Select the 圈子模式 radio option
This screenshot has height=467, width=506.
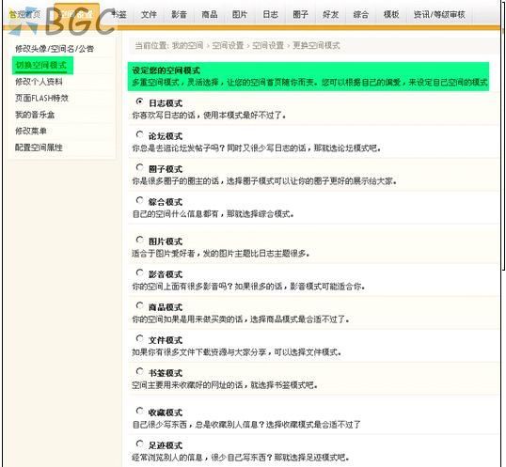point(140,167)
